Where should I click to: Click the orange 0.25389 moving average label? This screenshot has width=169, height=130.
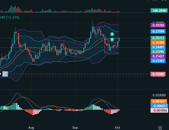pyautogui.click(x=159, y=42)
